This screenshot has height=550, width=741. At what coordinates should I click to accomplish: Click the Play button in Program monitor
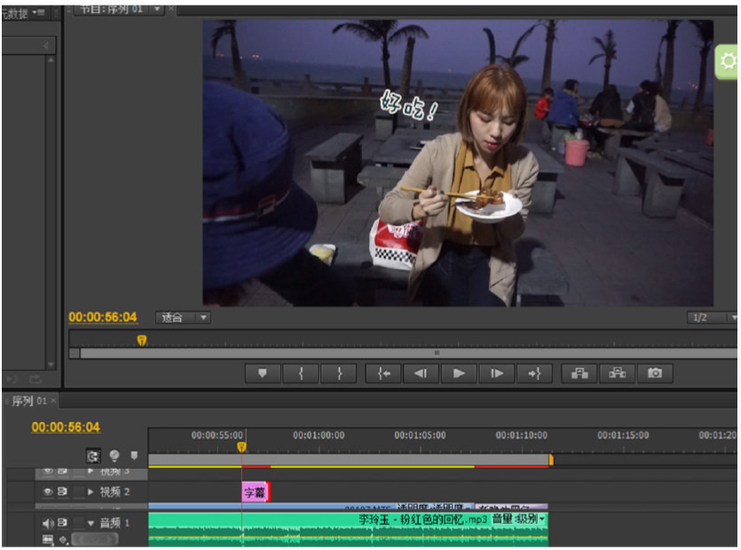pyautogui.click(x=459, y=374)
